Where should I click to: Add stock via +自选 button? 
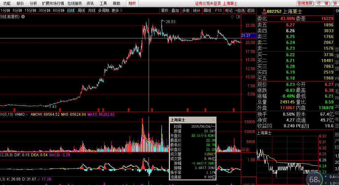point(240,10)
